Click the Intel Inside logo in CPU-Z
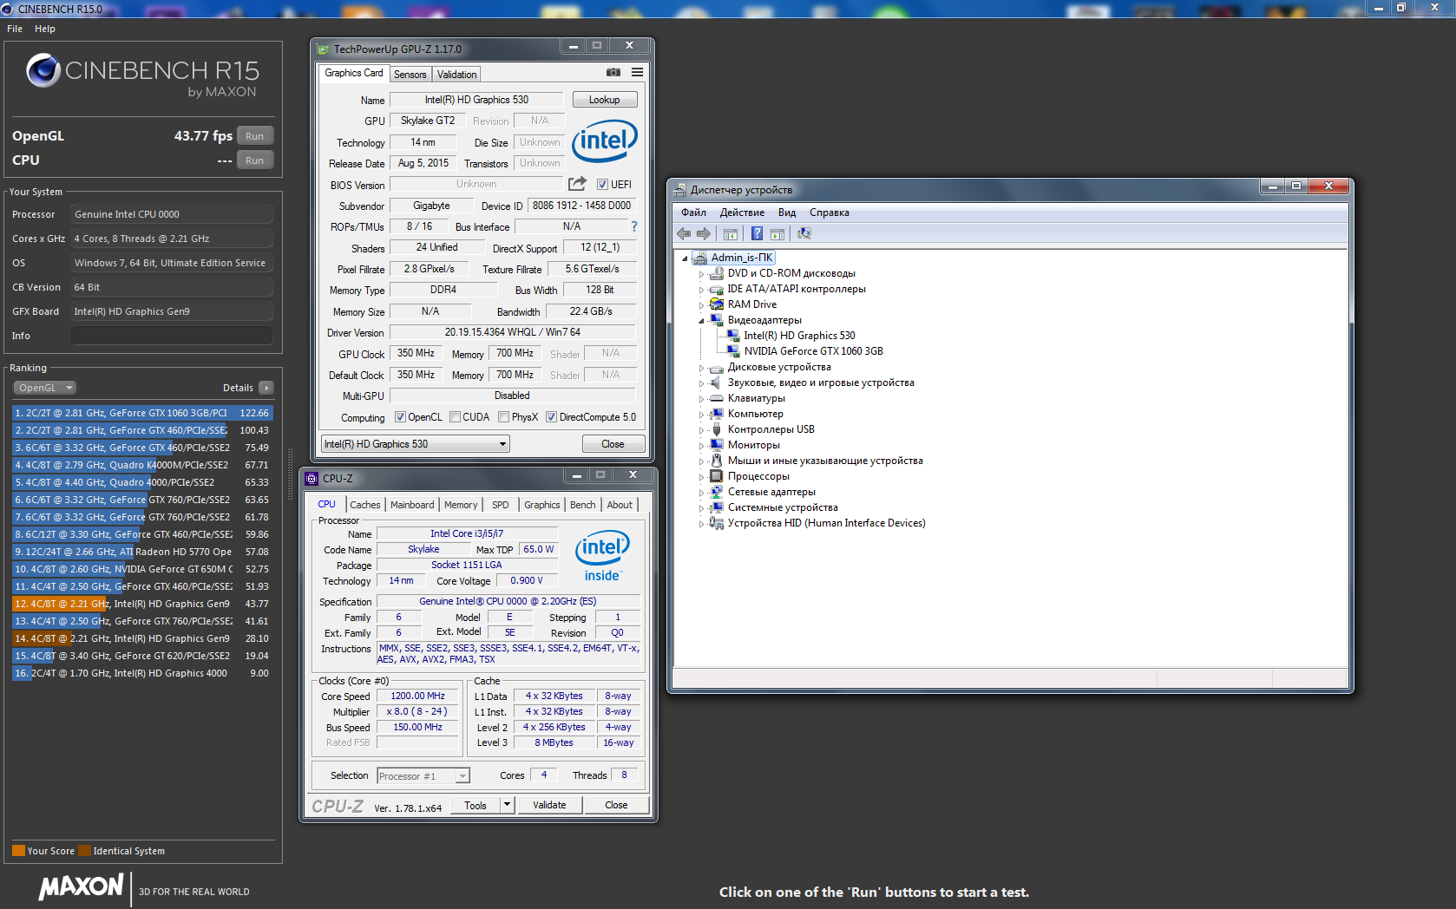 [x=602, y=556]
